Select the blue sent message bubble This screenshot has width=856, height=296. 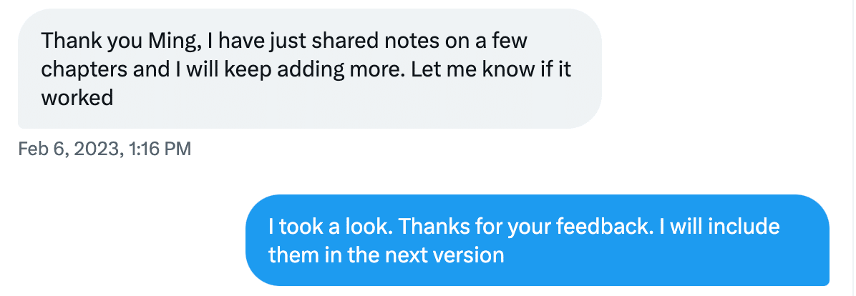(538, 240)
